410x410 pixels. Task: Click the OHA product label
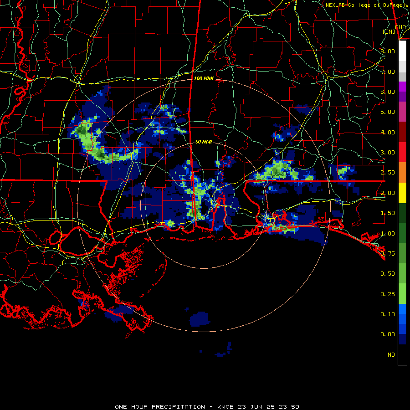click(400, 27)
